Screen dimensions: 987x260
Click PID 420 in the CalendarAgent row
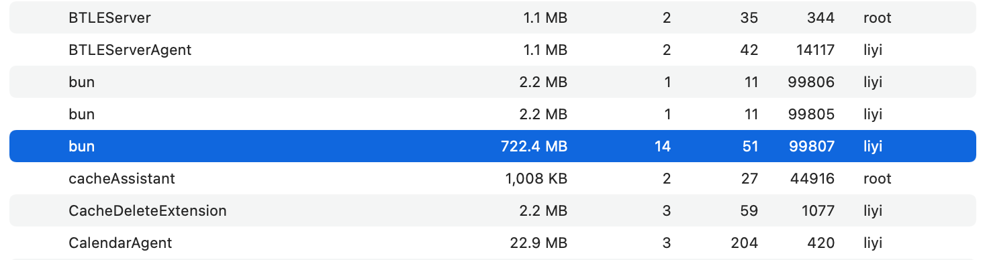tap(822, 243)
